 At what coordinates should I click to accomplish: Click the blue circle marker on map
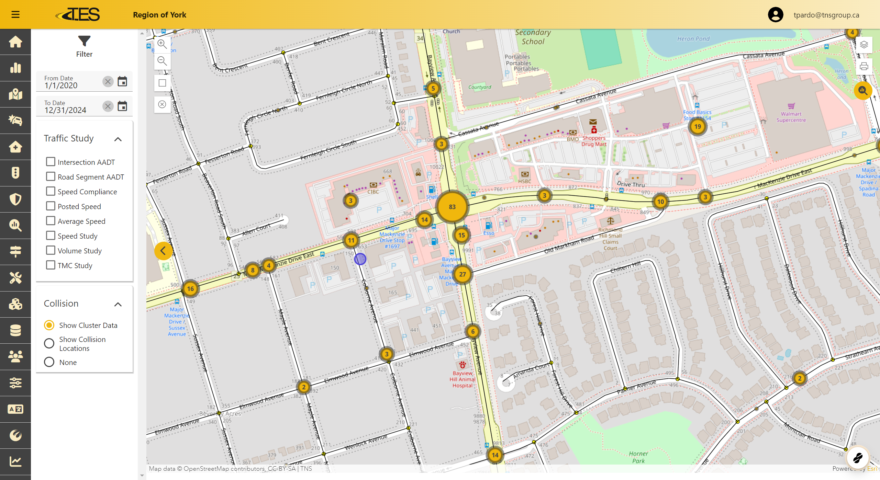(360, 259)
